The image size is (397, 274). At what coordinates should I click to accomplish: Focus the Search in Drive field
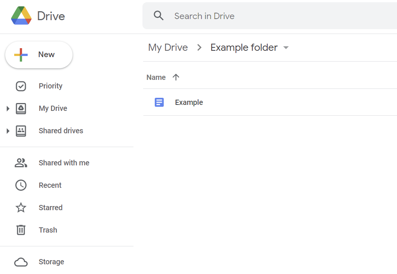click(262, 16)
